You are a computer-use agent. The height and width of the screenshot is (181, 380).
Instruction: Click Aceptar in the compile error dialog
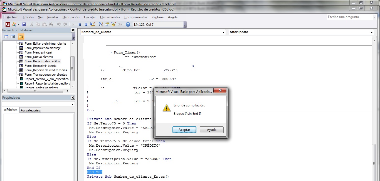[184, 130]
